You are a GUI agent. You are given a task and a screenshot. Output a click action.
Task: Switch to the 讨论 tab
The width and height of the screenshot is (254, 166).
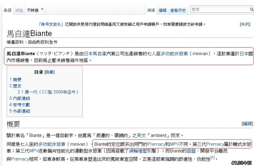click(x=19, y=10)
